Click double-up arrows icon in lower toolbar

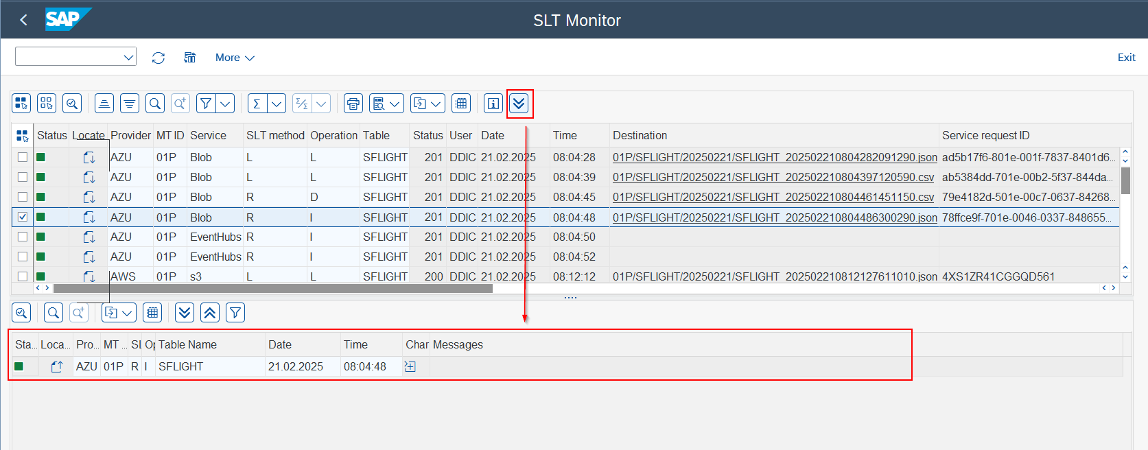pyautogui.click(x=210, y=313)
